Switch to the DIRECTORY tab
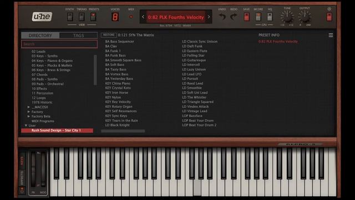This screenshot has height=200, width=355. (x=40, y=36)
